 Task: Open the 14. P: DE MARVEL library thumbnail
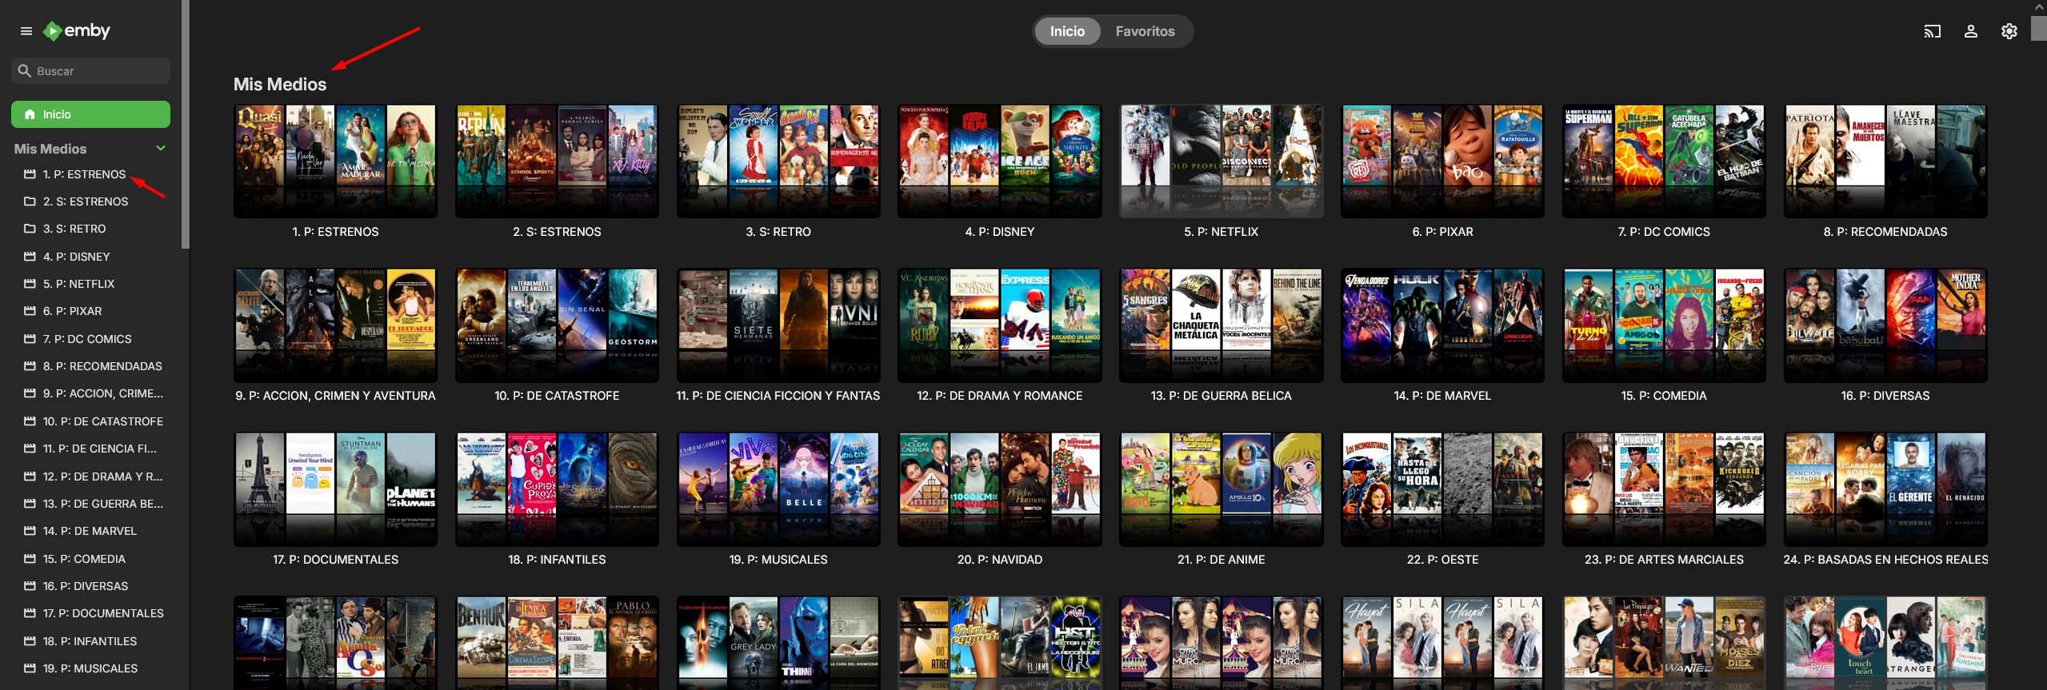click(x=1442, y=325)
